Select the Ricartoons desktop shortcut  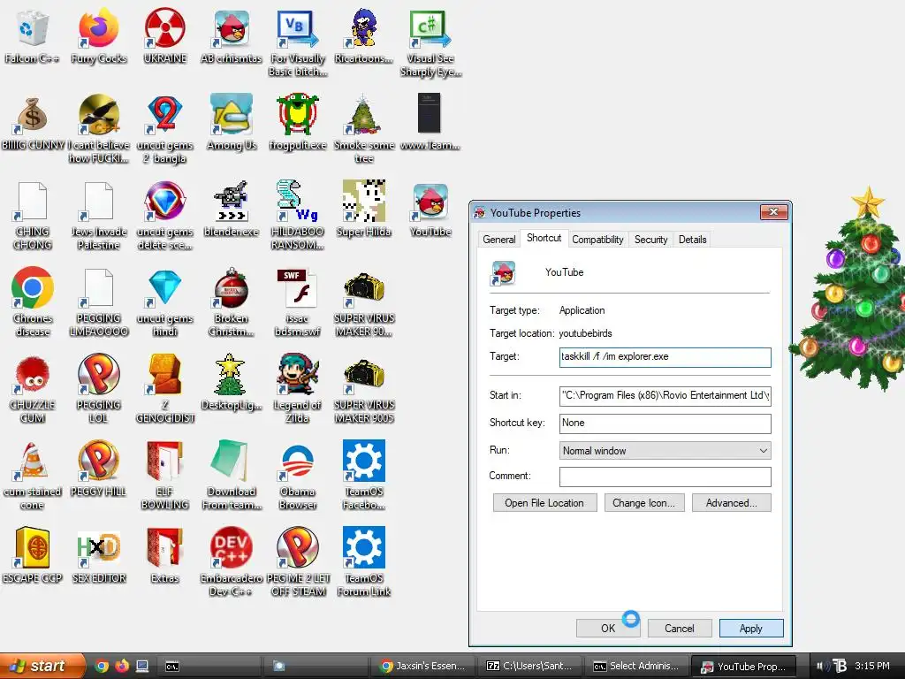coord(363,27)
